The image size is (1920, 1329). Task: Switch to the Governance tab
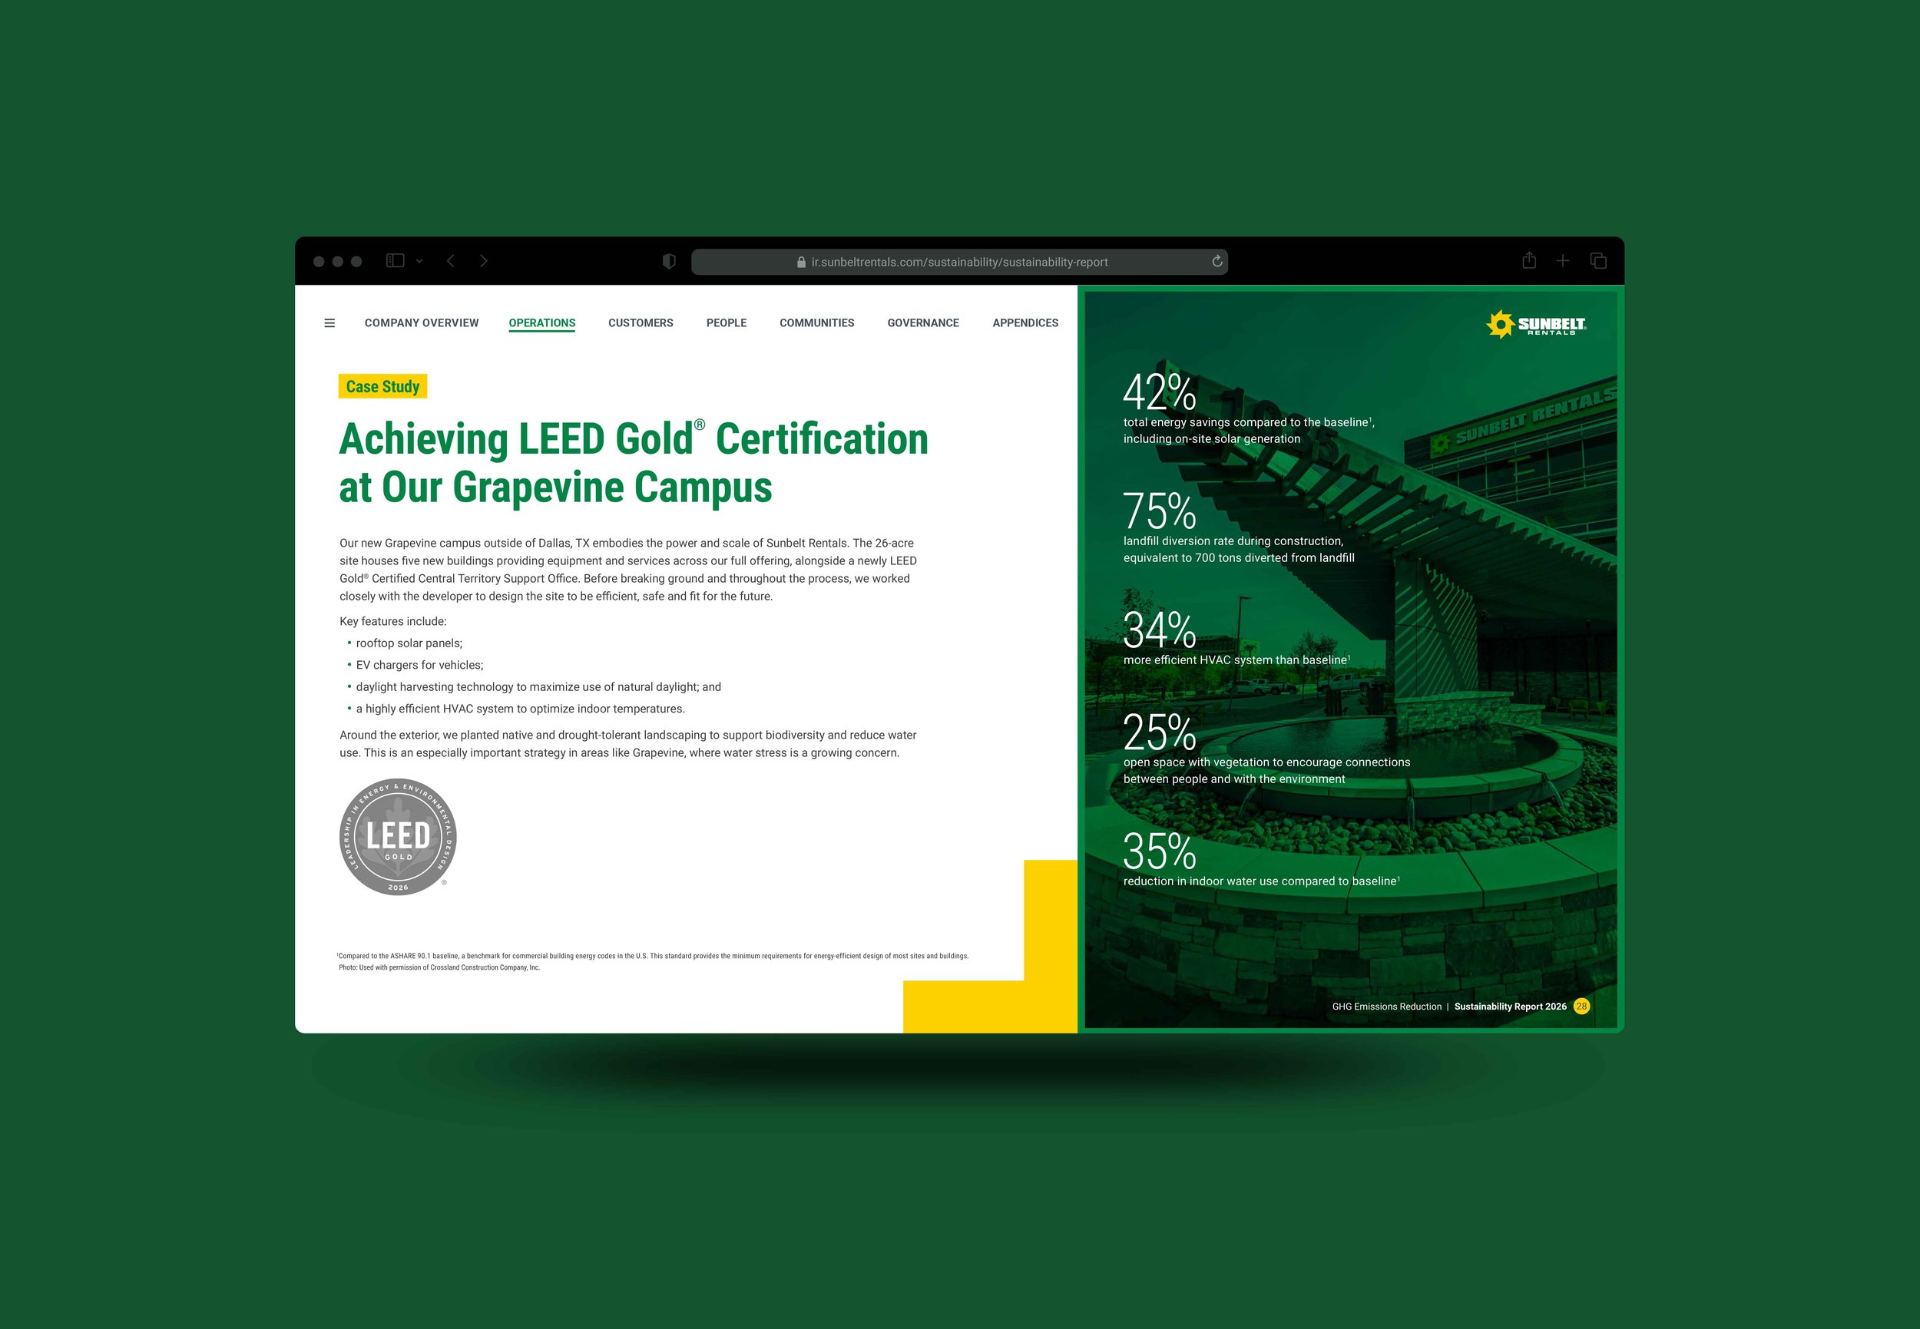click(923, 323)
